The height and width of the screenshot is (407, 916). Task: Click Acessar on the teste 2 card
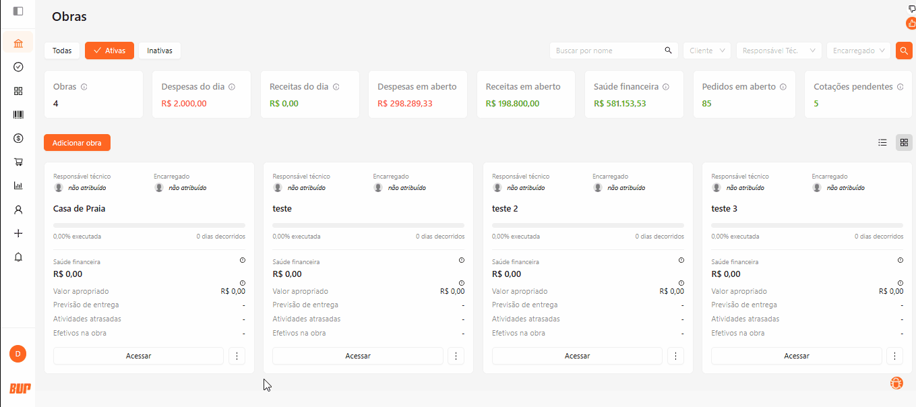pyautogui.click(x=577, y=356)
